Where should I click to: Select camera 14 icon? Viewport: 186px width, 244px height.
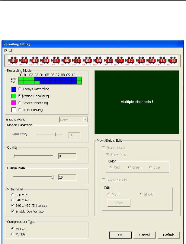(x=151, y=60)
